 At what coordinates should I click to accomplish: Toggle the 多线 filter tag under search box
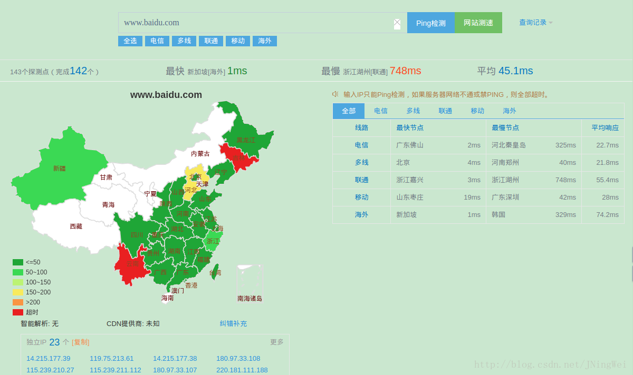coord(184,41)
